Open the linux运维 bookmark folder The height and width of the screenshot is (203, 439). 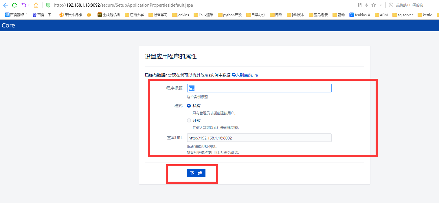(x=203, y=15)
